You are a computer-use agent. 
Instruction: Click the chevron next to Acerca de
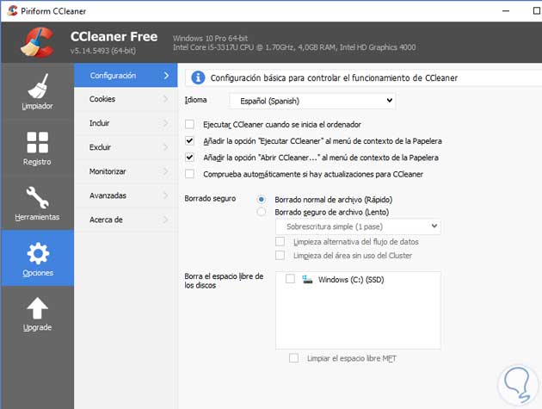165,220
